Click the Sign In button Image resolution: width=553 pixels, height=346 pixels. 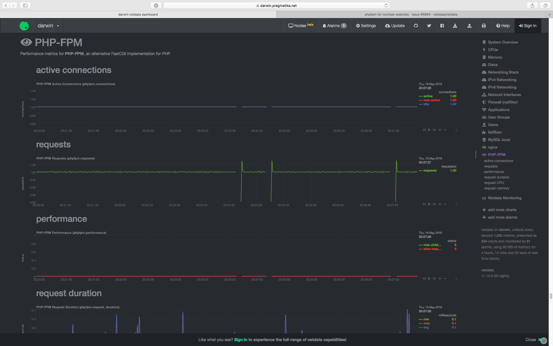[x=528, y=26]
